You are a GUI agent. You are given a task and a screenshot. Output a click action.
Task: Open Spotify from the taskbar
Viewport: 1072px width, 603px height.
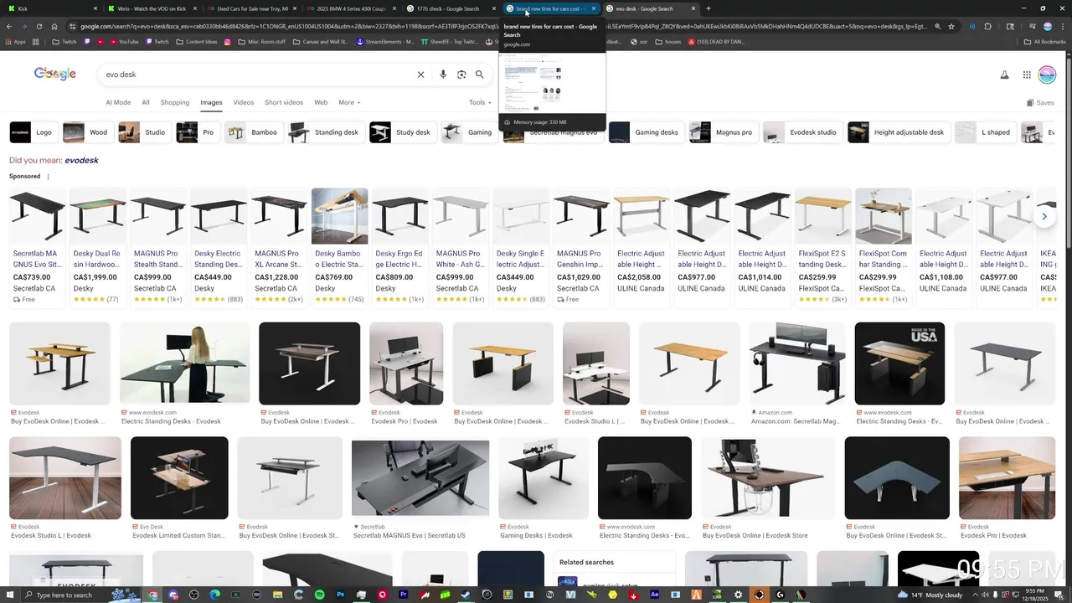[320, 595]
